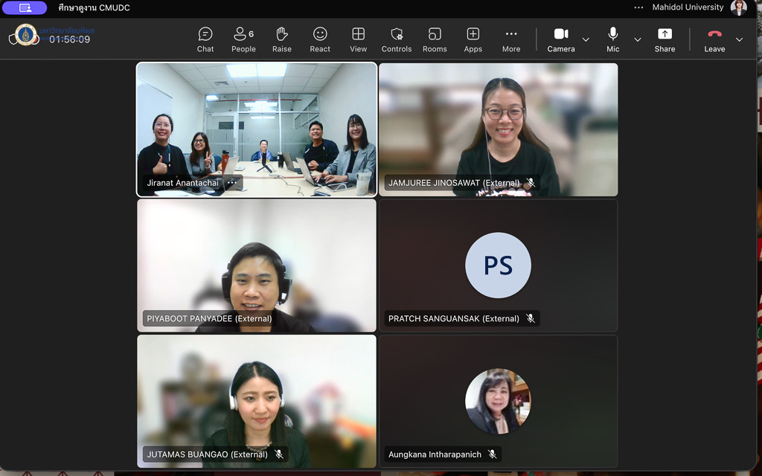Screen dimensions: 762x476
Task: Open the three-dot menu beside Mahidol University
Action: 638,7
